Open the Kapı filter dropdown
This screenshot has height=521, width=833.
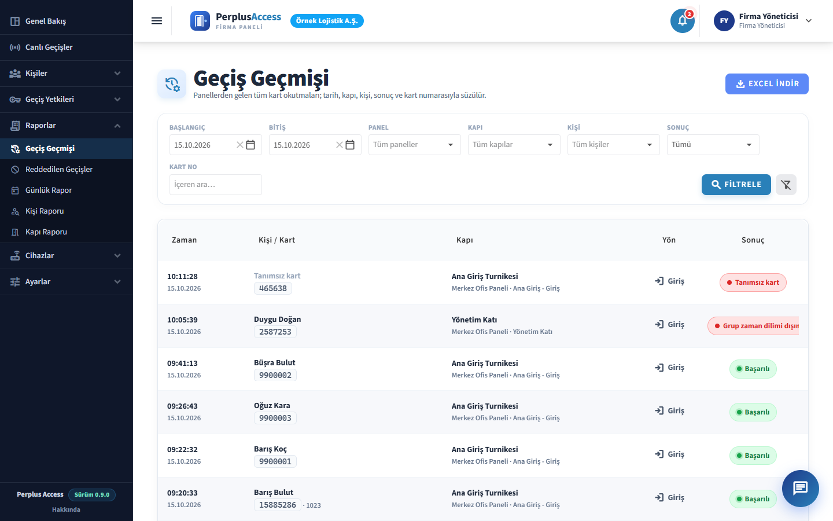[x=514, y=145]
